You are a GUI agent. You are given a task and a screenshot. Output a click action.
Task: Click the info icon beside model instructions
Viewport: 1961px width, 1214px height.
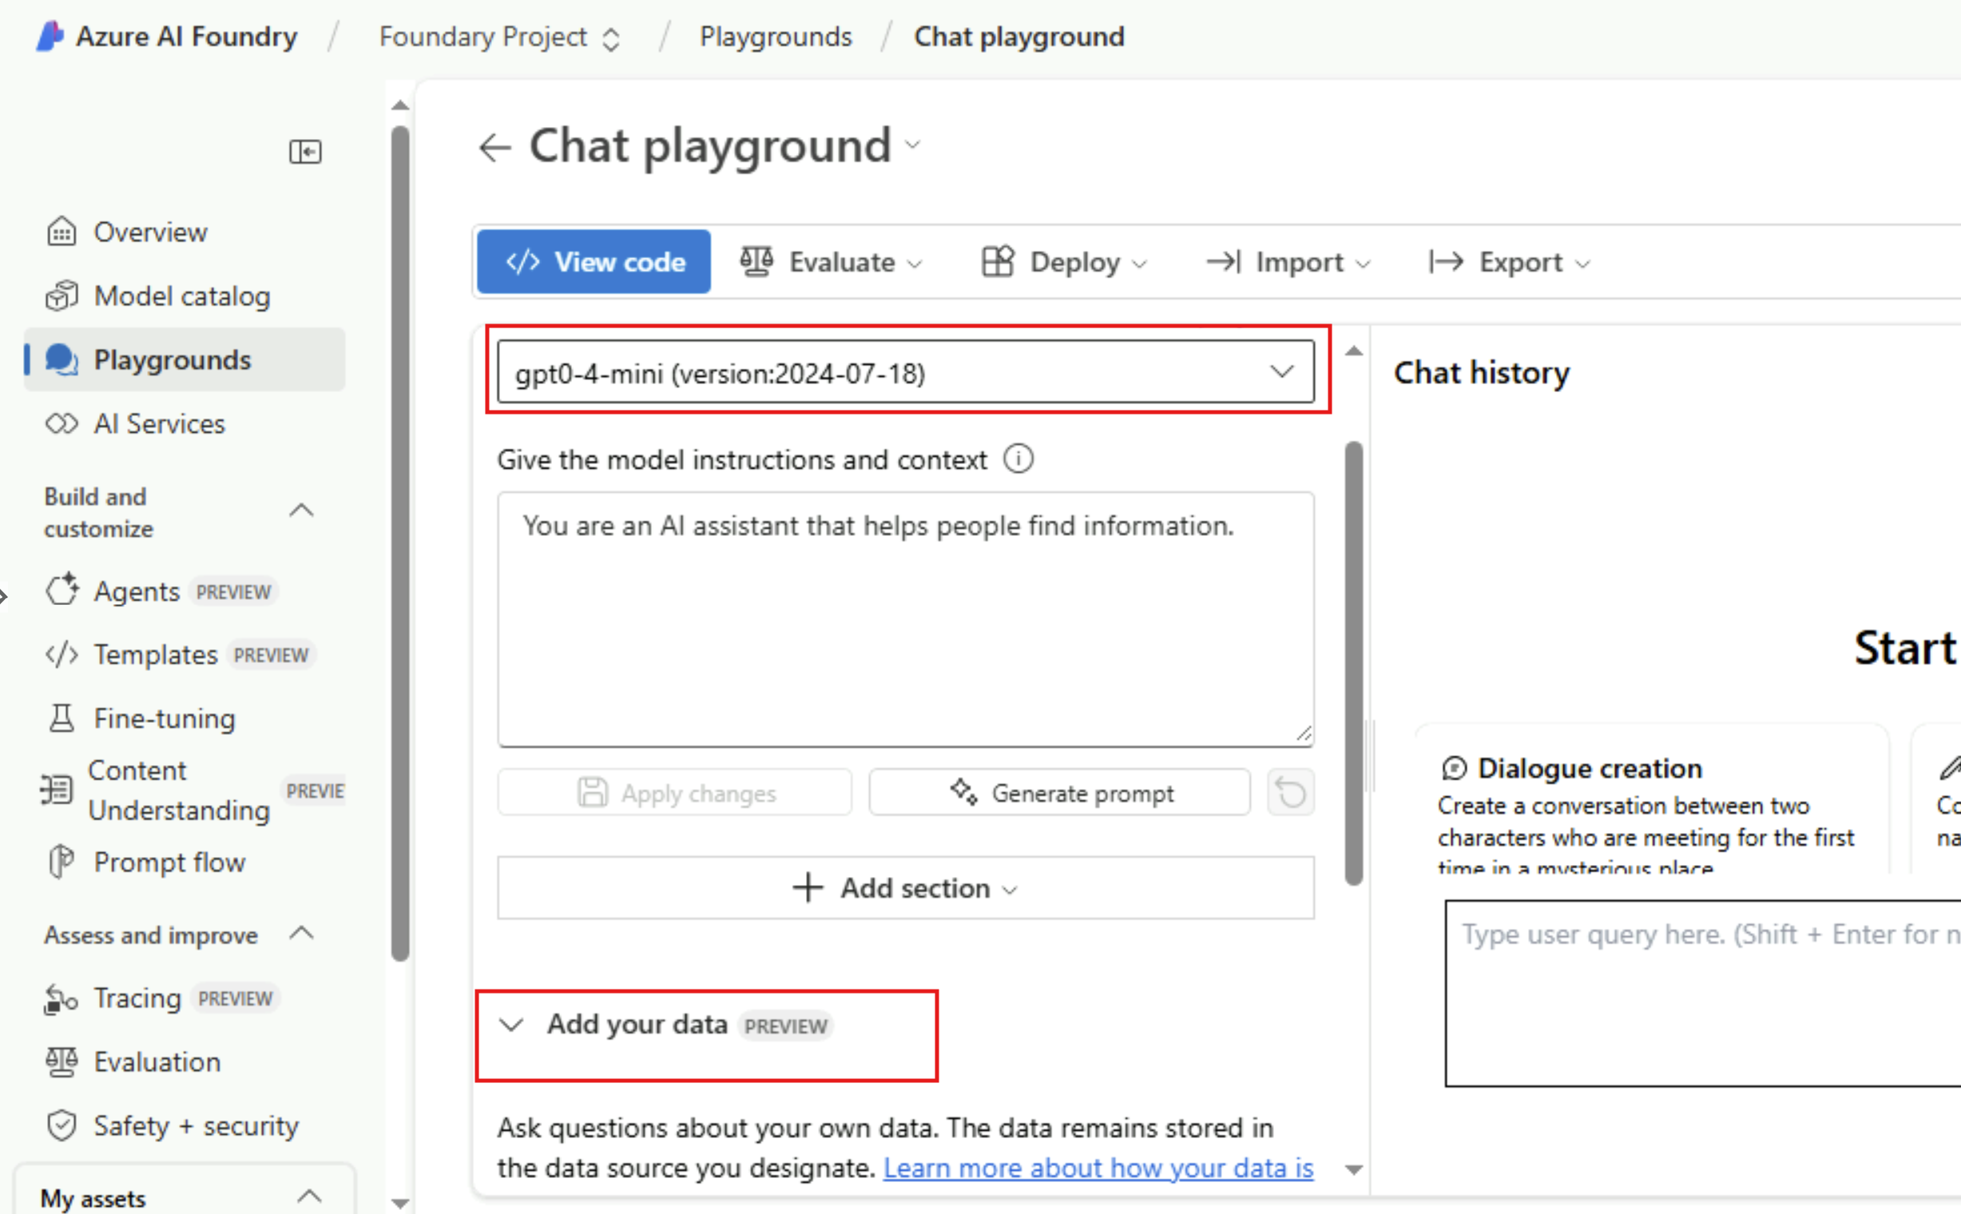[x=1018, y=459]
